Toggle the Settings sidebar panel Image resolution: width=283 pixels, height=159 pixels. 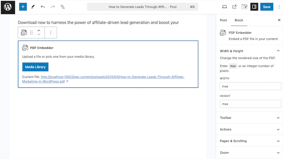[254, 7]
